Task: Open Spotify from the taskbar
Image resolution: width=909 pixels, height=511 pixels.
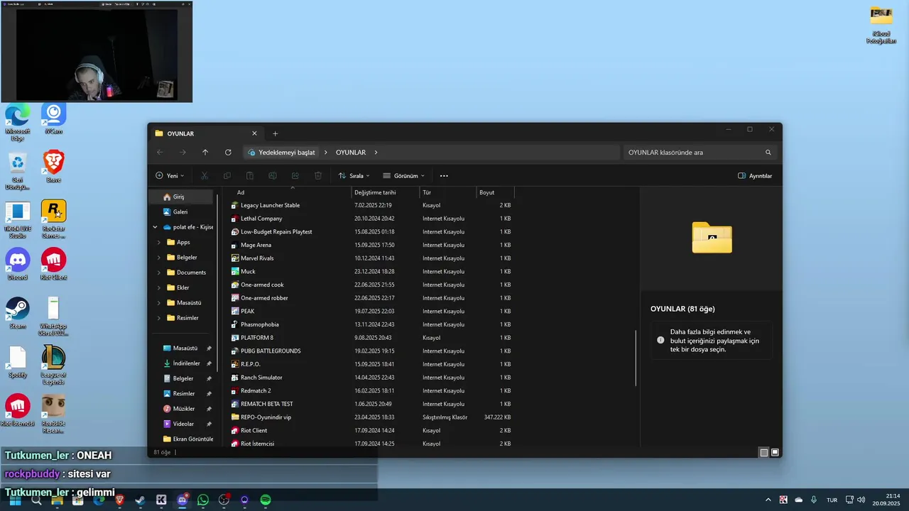Action: click(266, 500)
